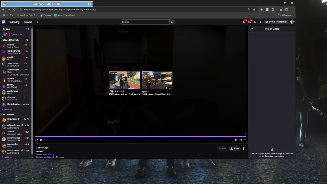
Task: Sort Followed Channels with arrows icon
Action: [x=27, y=40]
